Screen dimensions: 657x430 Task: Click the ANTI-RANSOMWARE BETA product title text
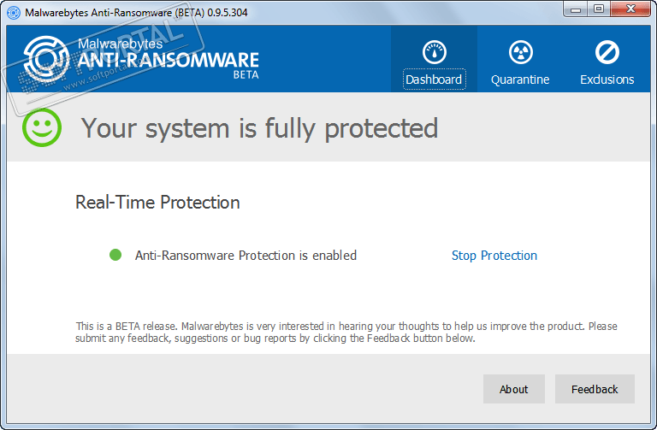point(168,61)
